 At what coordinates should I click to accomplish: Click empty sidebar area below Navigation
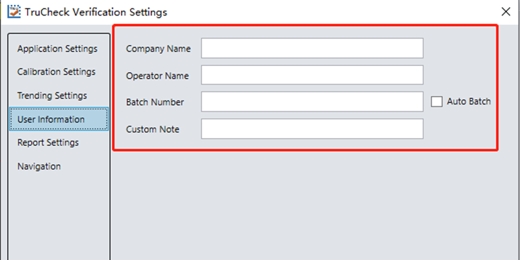point(57,216)
